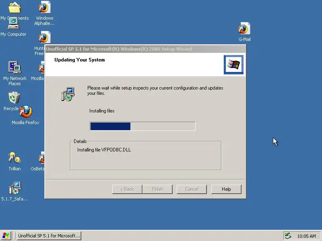Click the disabled Finish button
Image resolution: width=322 pixels, height=241 pixels.
click(x=157, y=189)
